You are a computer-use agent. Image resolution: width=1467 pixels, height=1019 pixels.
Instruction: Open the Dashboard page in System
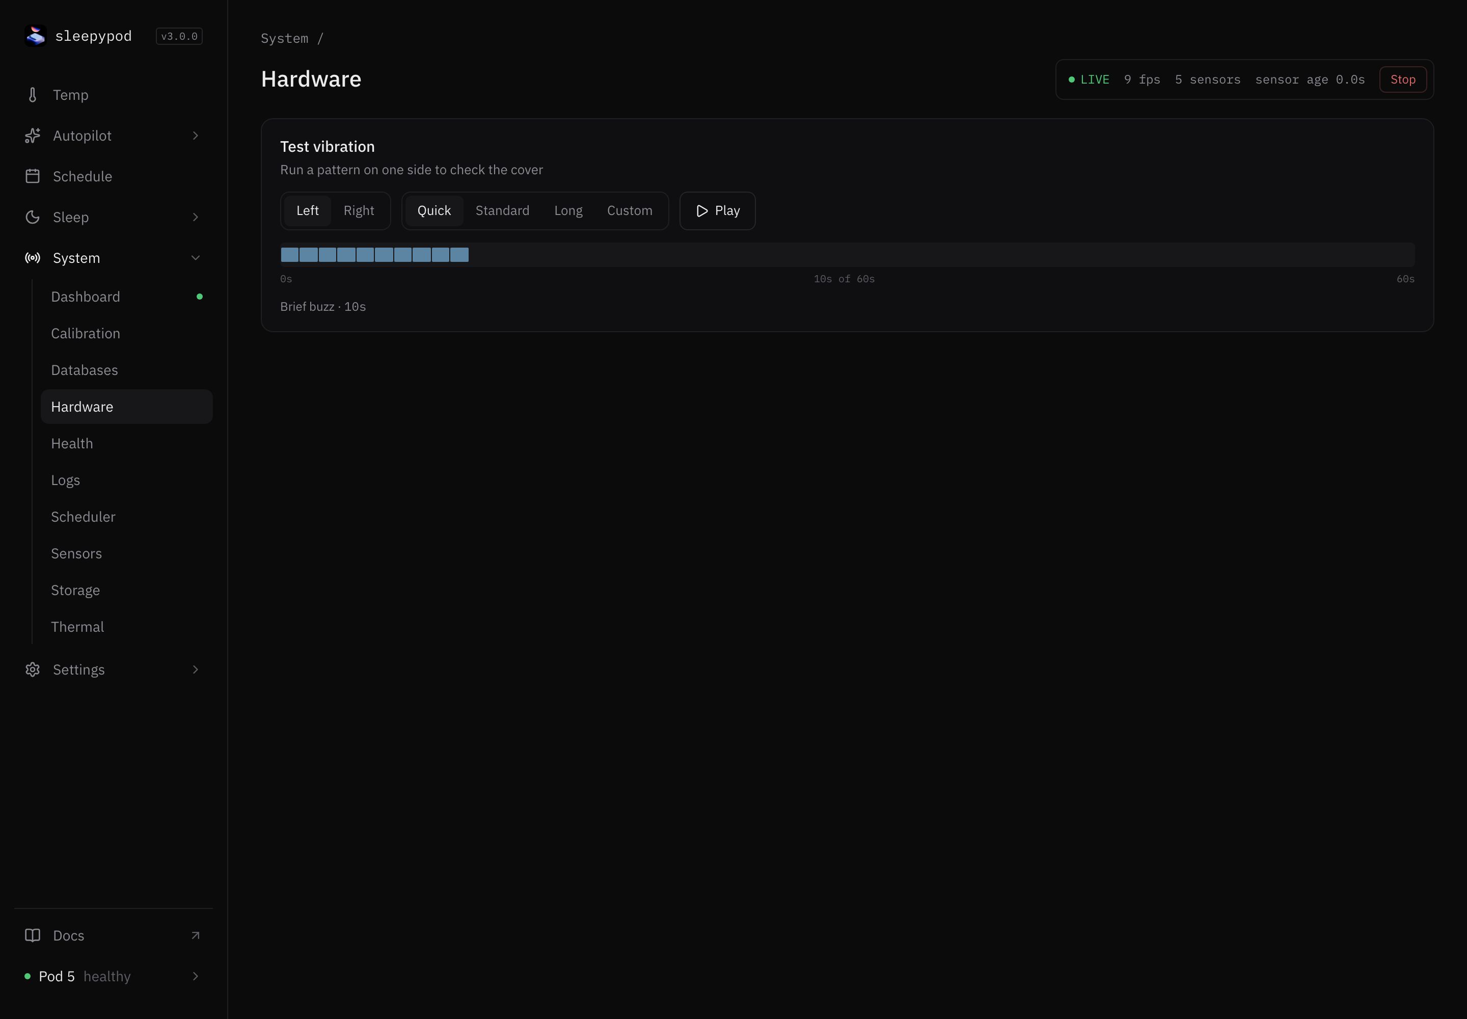[x=126, y=297]
